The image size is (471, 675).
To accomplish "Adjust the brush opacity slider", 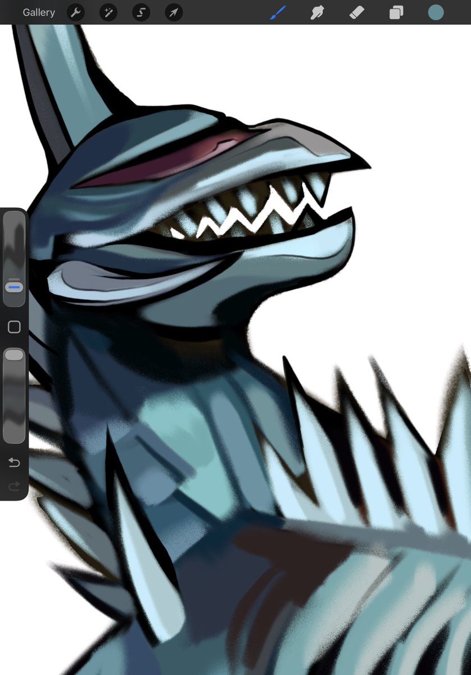I will coord(14,395).
